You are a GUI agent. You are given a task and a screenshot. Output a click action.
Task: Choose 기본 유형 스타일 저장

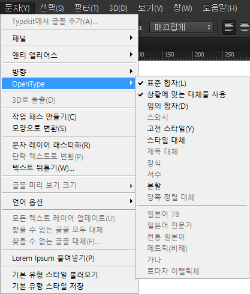69,286
